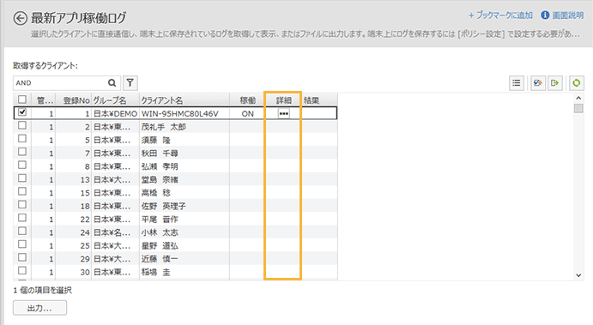The width and height of the screenshot is (593, 325).
Task: Check the box for 秋田 千尋
Action: pyautogui.click(x=22, y=152)
